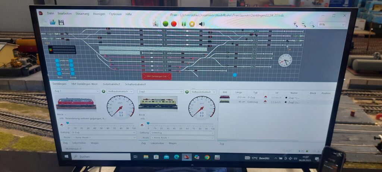Click the save diskette icon

click(61, 22)
